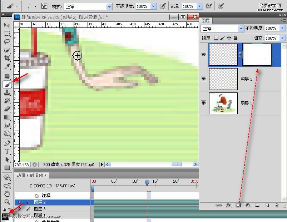Open the layer 不透明度 slider arrow
The image size is (287, 222).
tap(282, 28)
